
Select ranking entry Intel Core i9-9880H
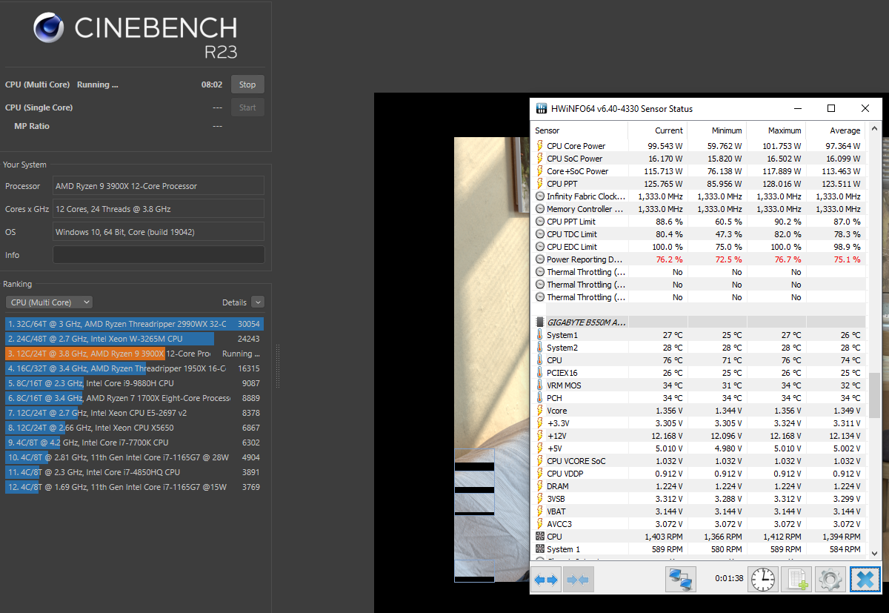point(134,383)
